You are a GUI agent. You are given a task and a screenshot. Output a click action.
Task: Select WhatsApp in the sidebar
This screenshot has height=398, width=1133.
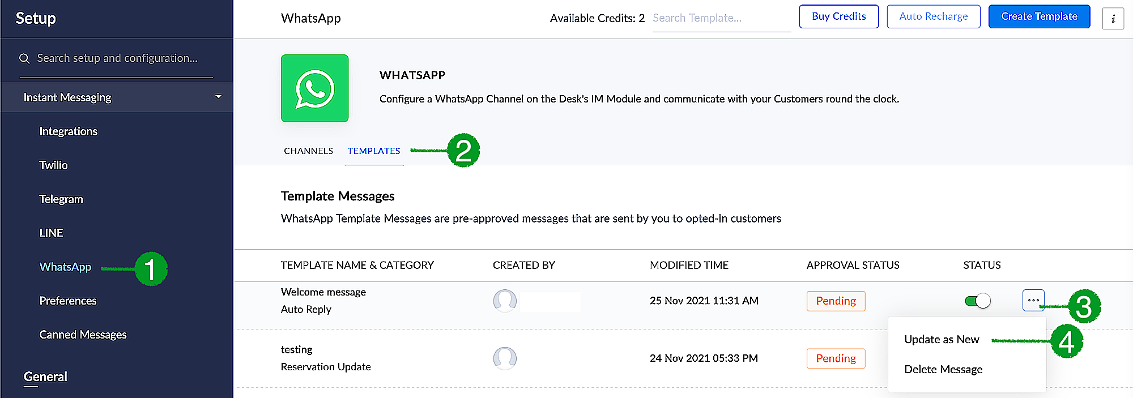(65, 267)
